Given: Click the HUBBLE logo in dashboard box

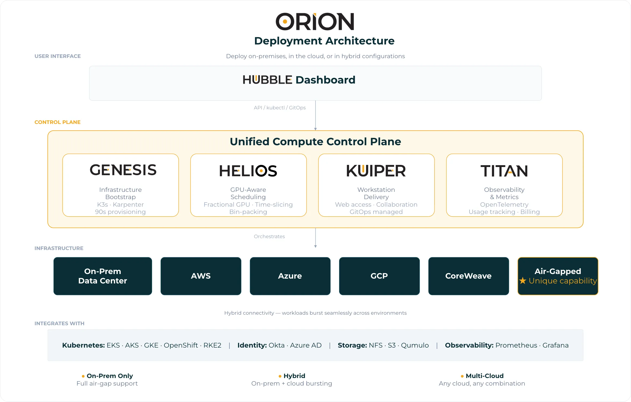Looking at the screenshot, I should (267, 80).
